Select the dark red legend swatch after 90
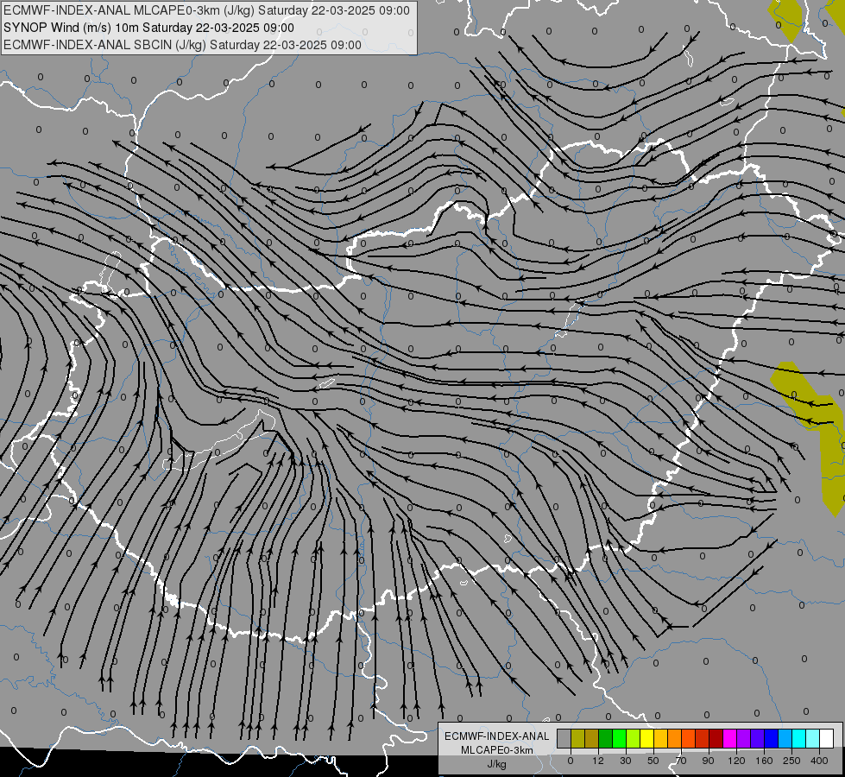Image resolution: width=845 pixels, height=777 pixels. 716,738
